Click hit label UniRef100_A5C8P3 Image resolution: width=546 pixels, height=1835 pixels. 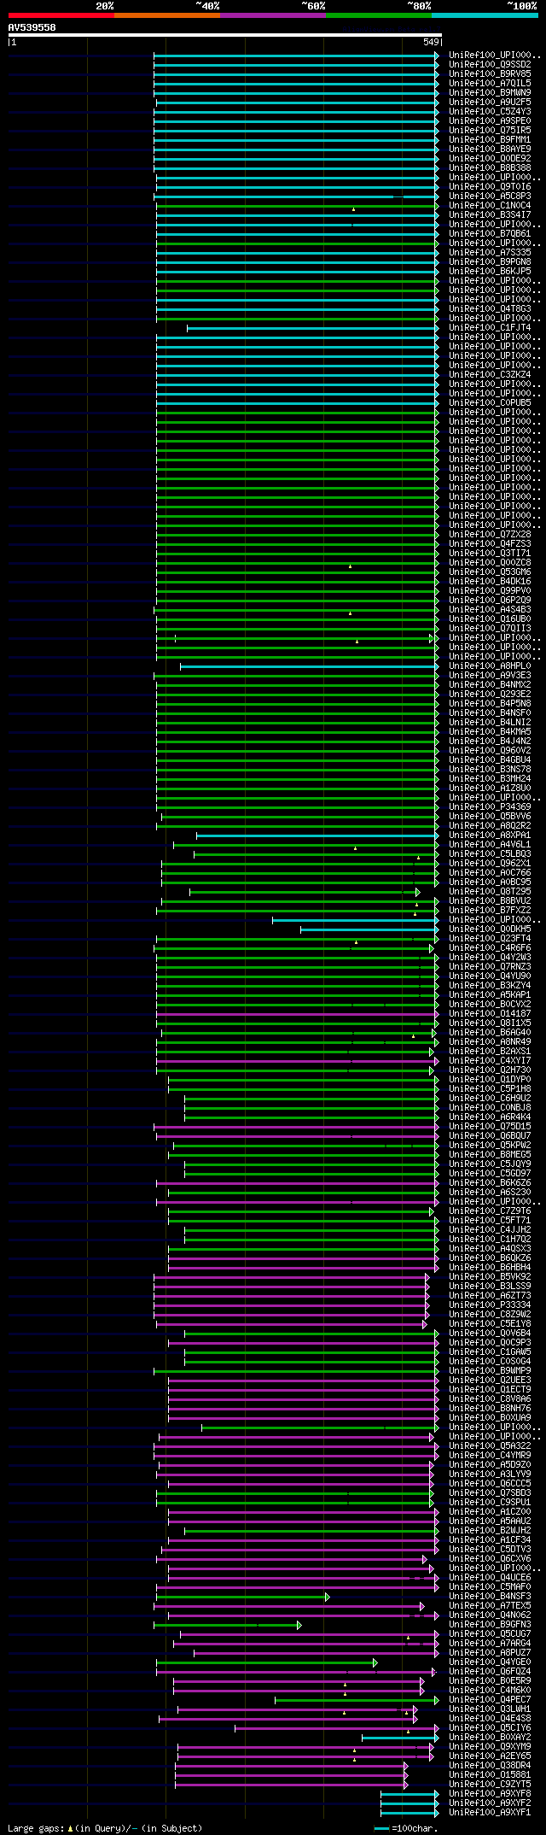coord(490,196)
